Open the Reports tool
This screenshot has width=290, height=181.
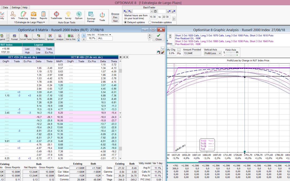[43, 15]
